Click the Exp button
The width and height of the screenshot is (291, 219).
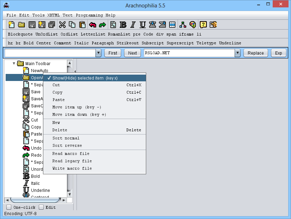(x=278, y=53)
